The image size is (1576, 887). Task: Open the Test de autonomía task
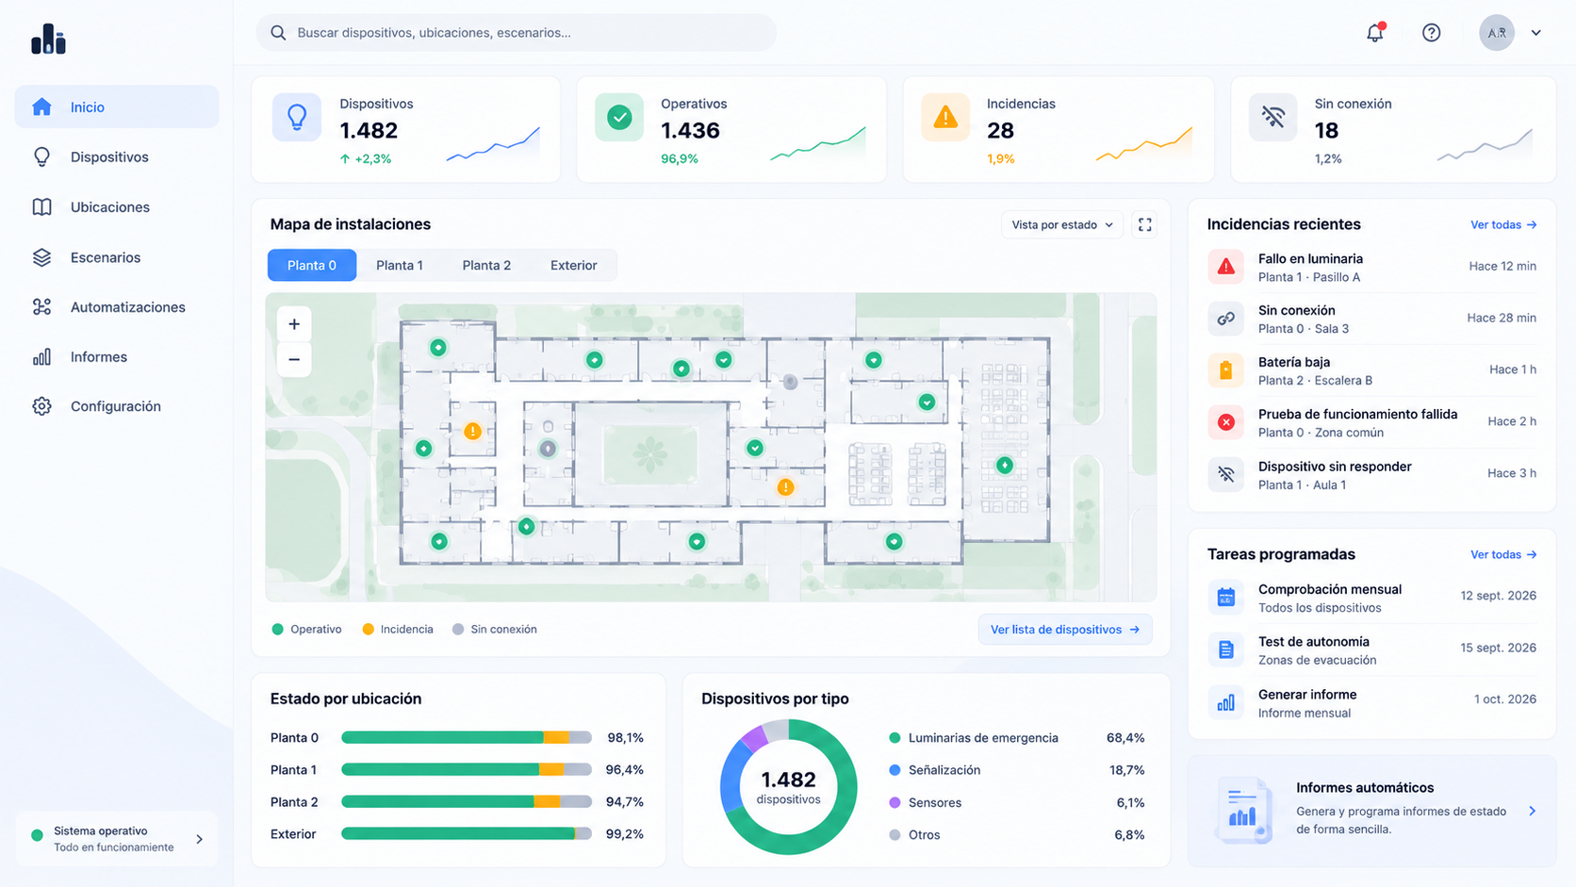(1371, 649)
